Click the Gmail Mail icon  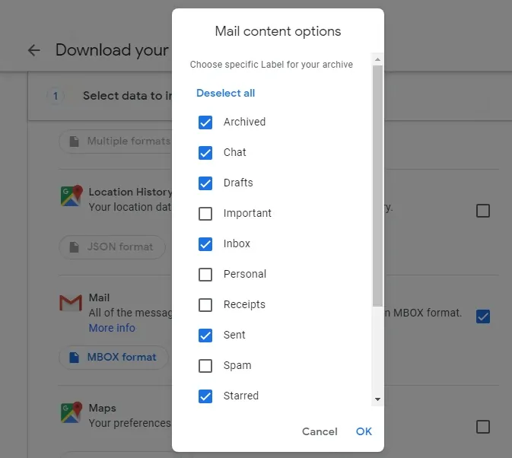click(x=71, y=303)
